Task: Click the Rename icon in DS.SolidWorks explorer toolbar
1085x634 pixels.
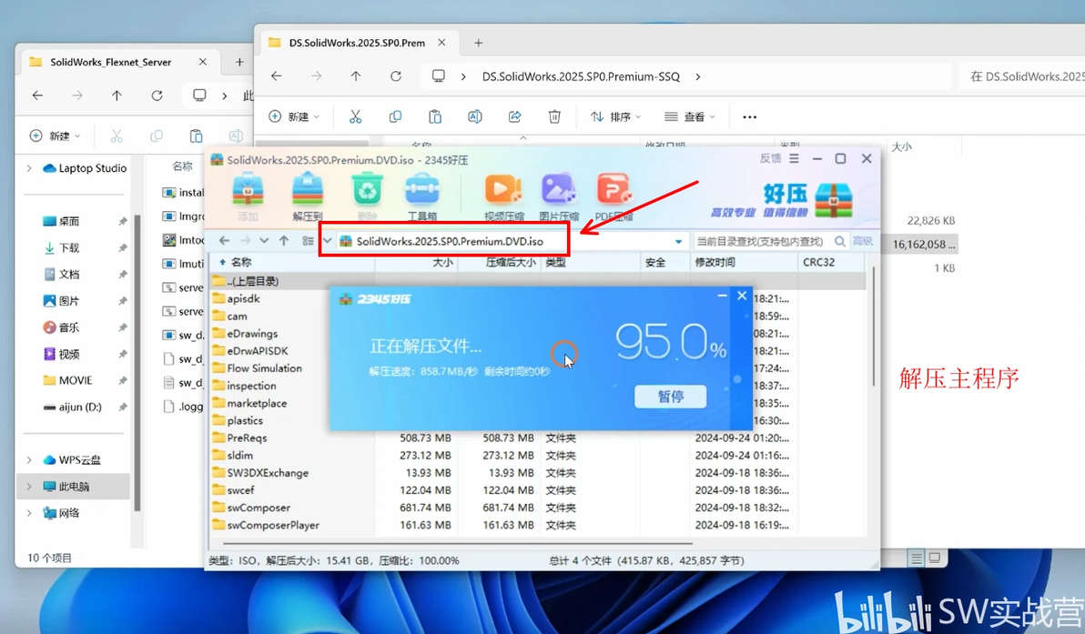Action: tap(475, 116)
